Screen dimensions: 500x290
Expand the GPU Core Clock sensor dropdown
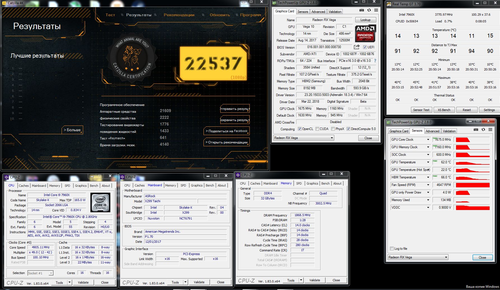coord(428,140)
